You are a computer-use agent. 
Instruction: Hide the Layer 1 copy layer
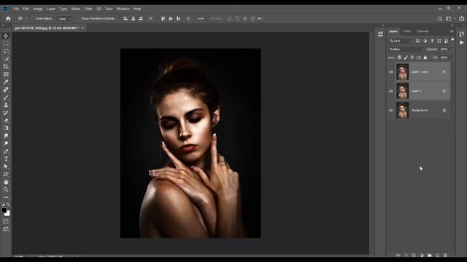point(391,72)
